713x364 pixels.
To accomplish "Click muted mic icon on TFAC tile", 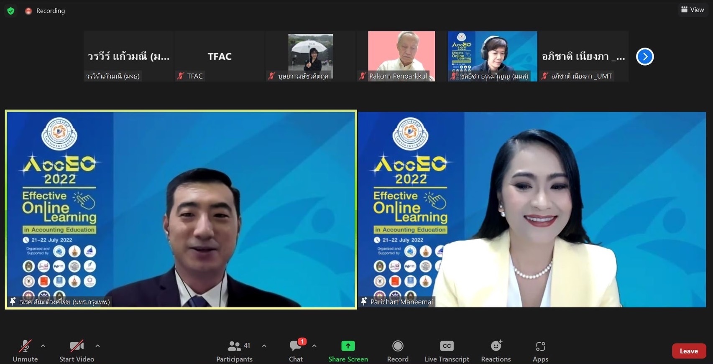I will [x=180, y=76].
